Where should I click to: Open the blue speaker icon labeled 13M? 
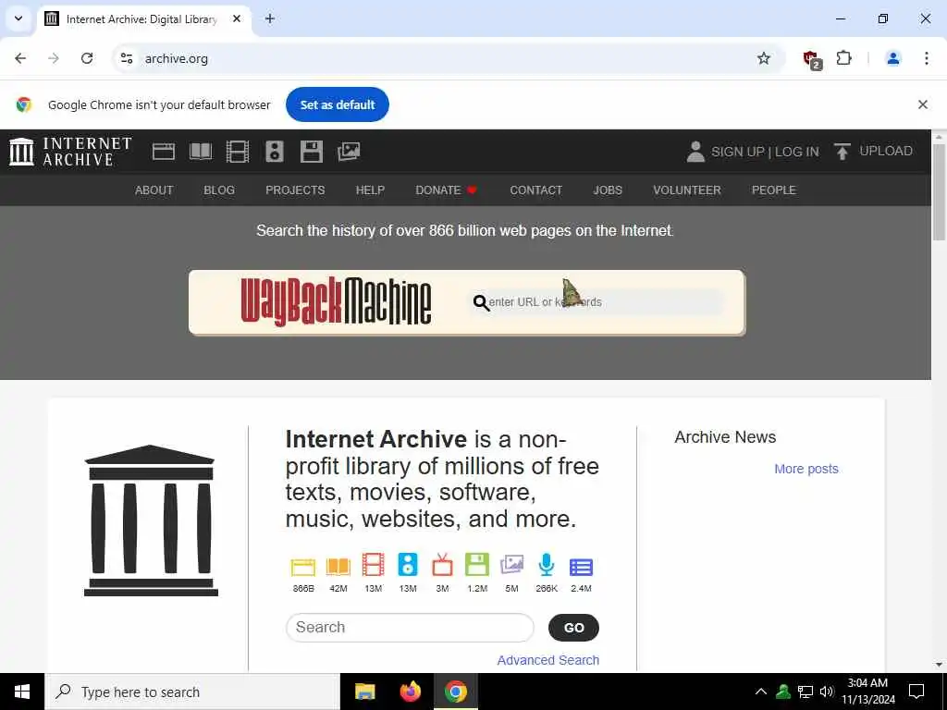point(408,565)
